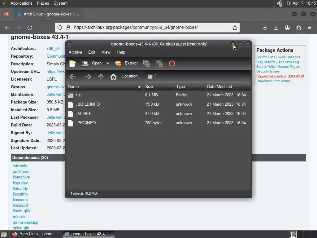
Task: Click the Add folder to archive icon
Action: 159,63
